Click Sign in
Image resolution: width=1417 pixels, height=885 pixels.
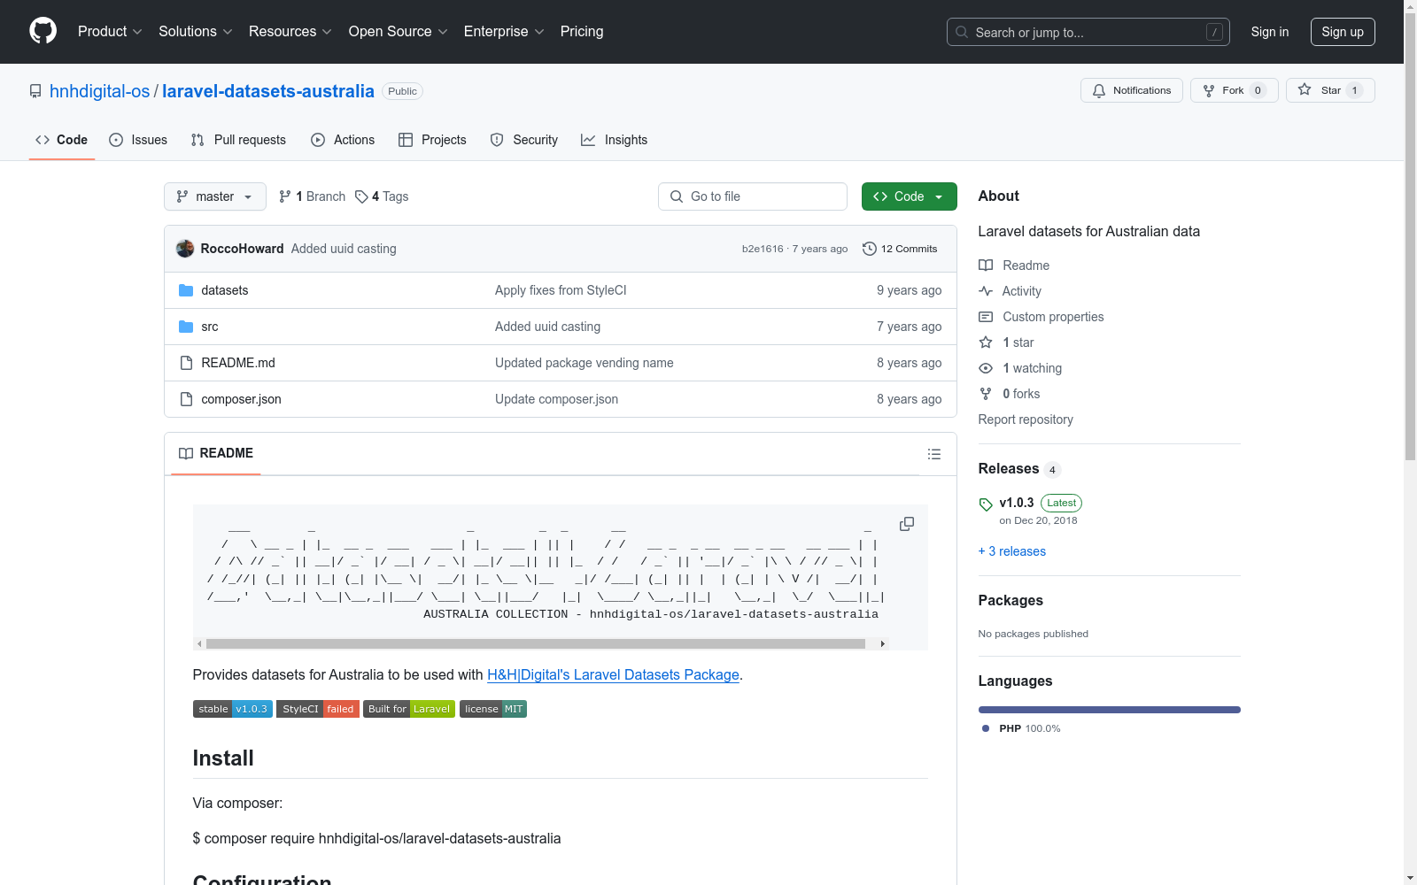(x=1270, y=32)
